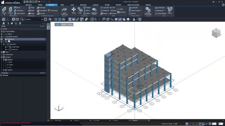This screenshot has height=126, width=225.
Task: Select the Wall member tool
Action: point(31,8)
